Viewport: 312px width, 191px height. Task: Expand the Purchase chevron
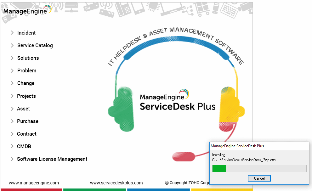[12, 121]
